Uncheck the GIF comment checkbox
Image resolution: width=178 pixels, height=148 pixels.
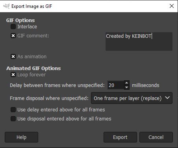click(x=13, y=36)
